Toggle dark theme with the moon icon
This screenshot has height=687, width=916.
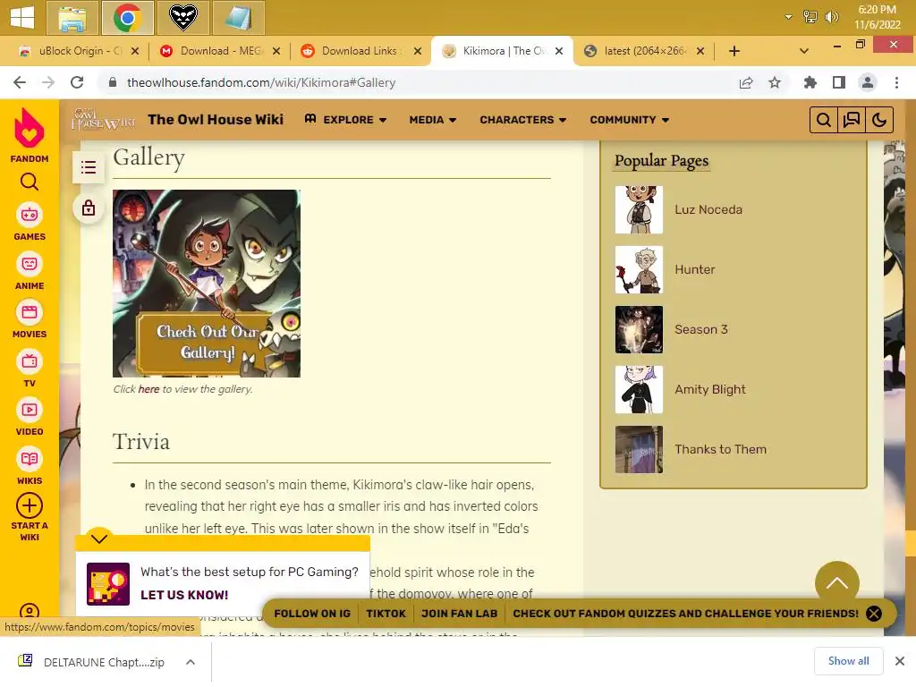coord(878,120)
